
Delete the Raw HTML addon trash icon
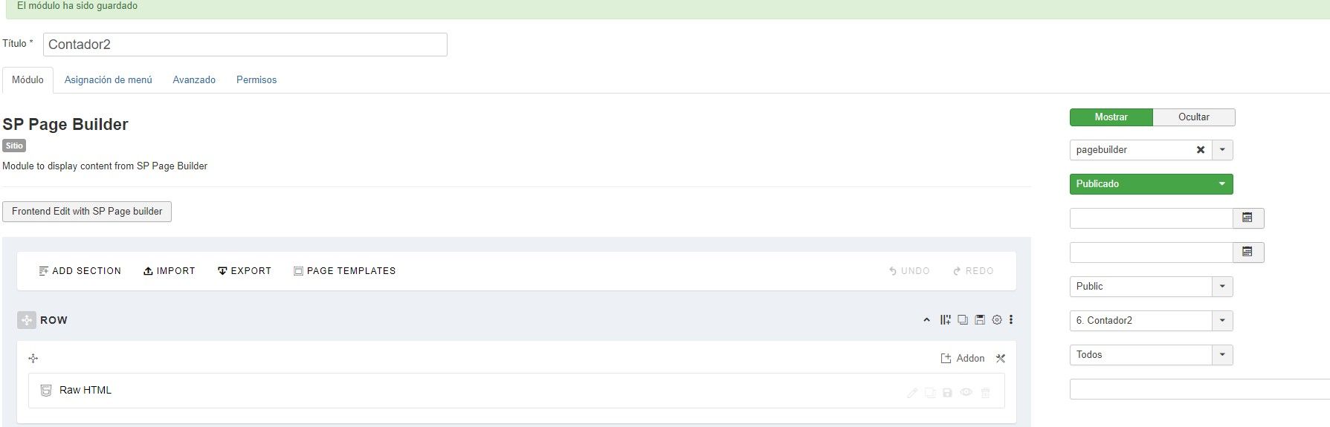click(986, 393)
